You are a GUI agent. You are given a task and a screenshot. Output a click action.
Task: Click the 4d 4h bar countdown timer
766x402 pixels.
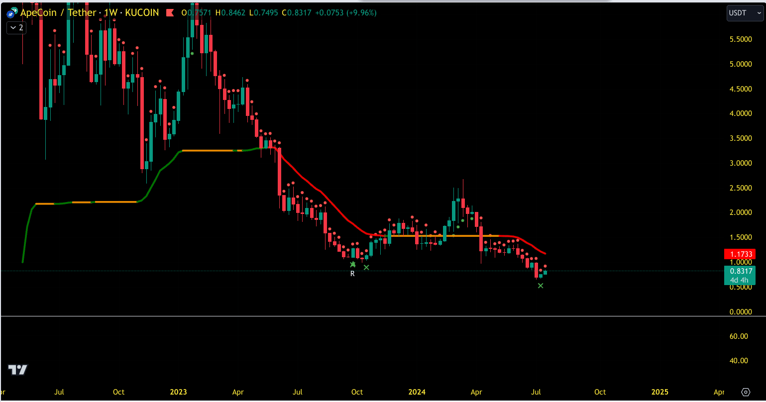tap(740, 280)
